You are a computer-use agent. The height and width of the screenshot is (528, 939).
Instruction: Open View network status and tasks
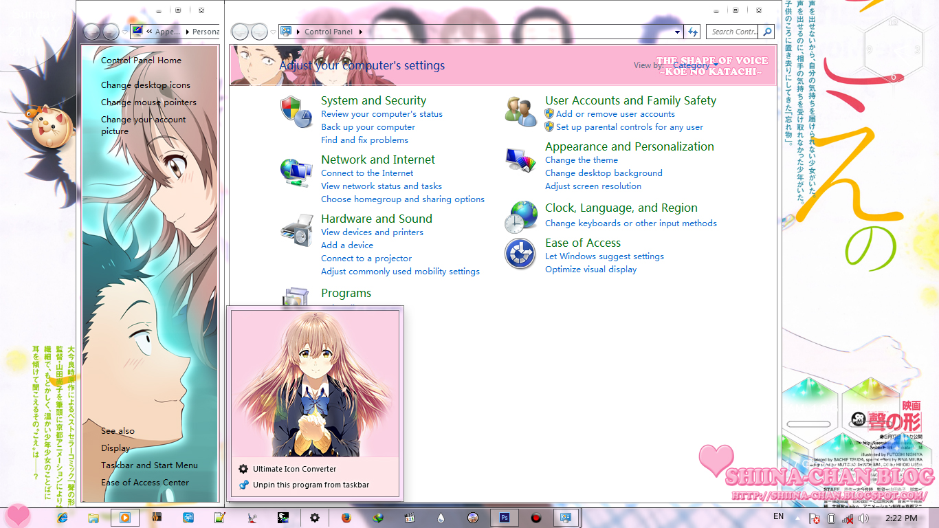382,186
